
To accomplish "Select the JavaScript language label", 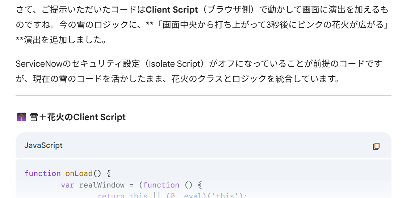I will click(x=43, y=145).
